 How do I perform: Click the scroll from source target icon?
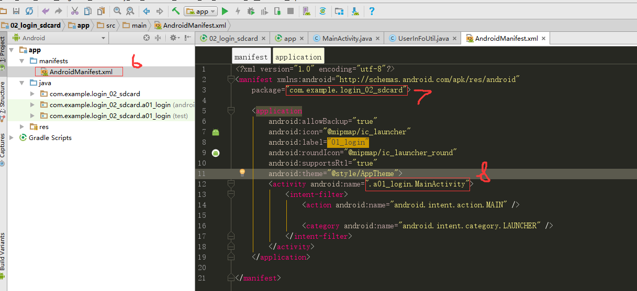[148, 38]
